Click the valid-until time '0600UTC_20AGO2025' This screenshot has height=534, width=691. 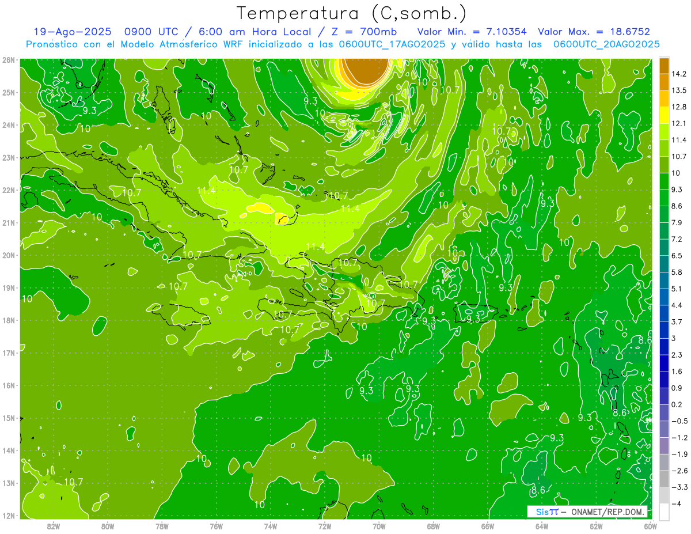point(606,44)
